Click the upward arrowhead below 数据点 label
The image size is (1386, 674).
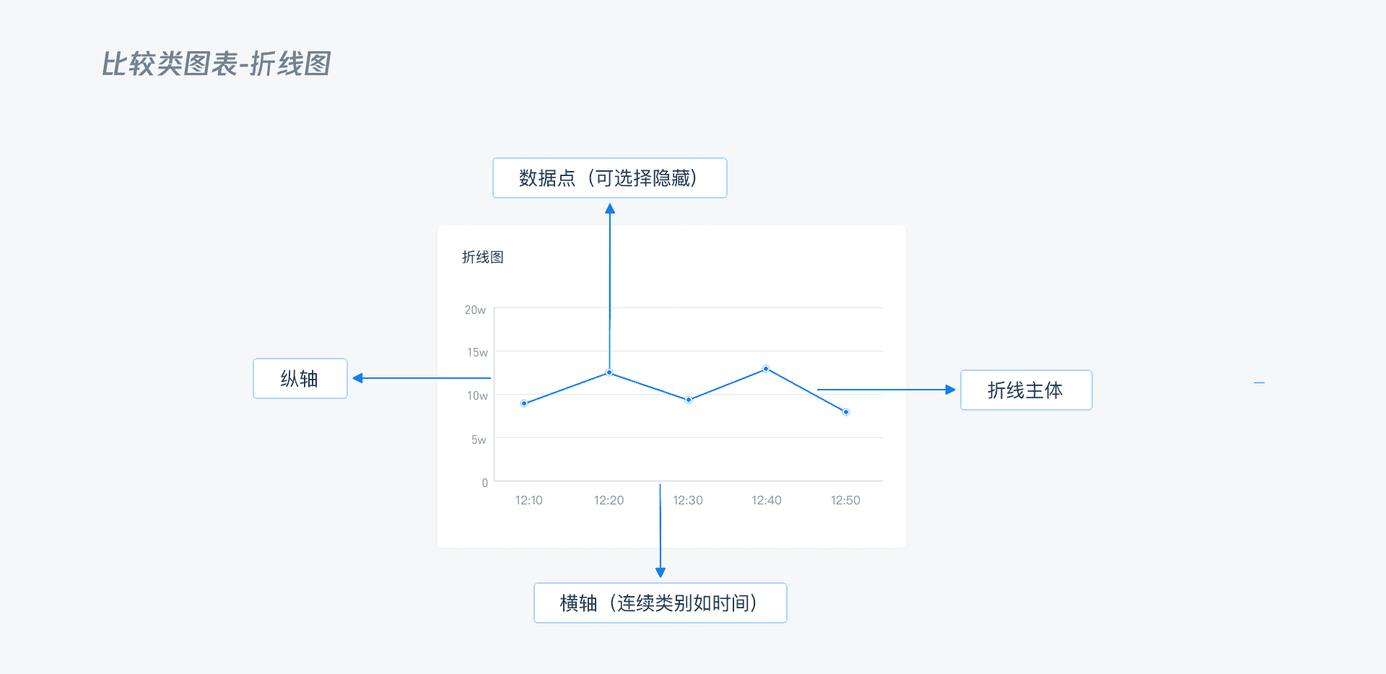click(x=610, y=209)
